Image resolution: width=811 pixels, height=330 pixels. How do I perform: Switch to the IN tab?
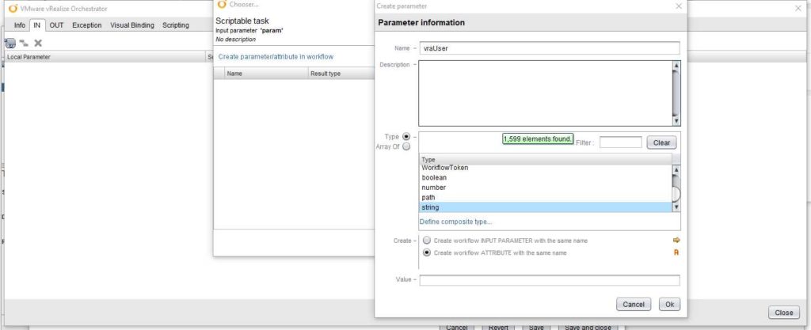36,25
